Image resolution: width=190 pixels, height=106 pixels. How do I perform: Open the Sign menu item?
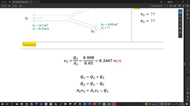[20, 6]
